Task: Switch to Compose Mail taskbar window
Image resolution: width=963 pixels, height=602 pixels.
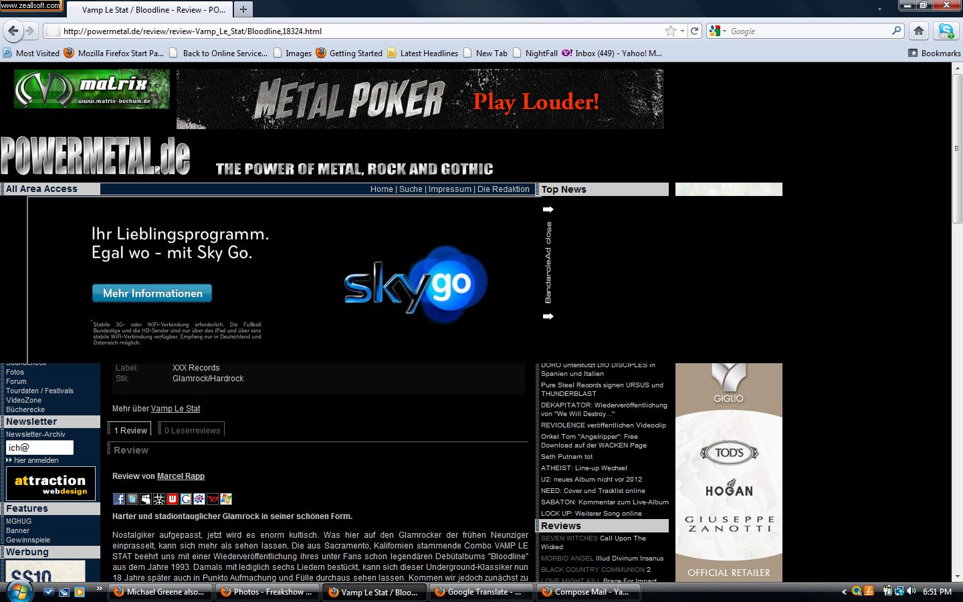Action: [x=588, y=592]
